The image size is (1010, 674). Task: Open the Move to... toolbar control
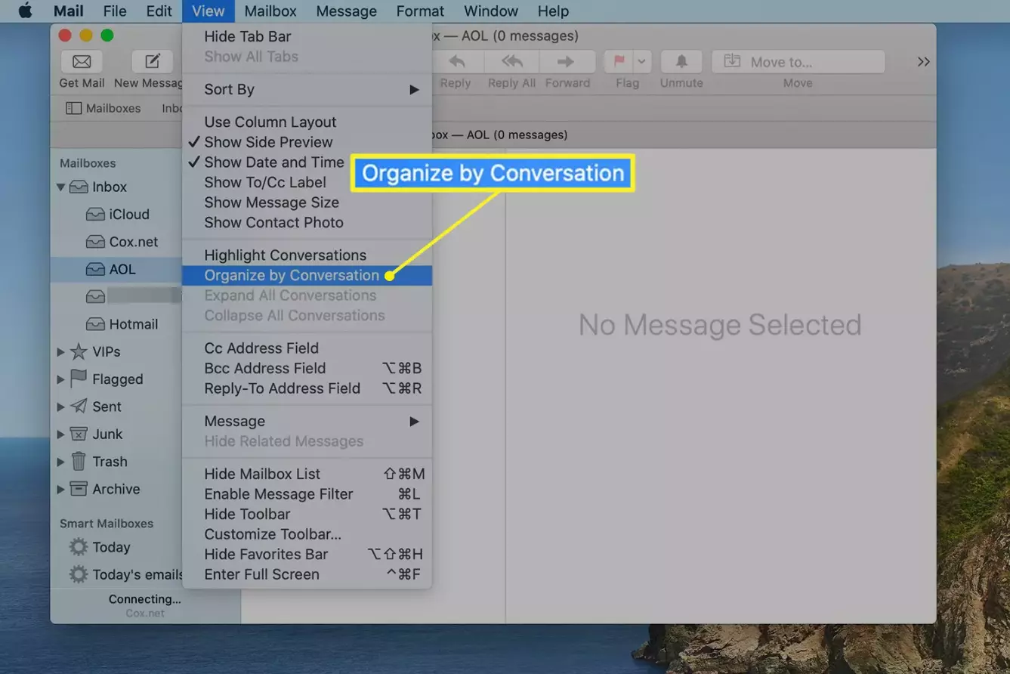pos(797,61)
